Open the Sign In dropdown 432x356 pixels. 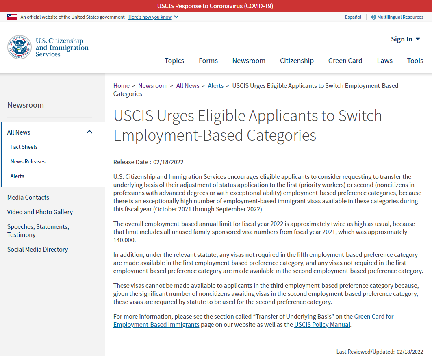tap(405, 39)
